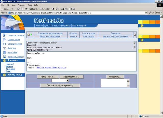The image size is (163, 118).
Task: Click Закрыть как непрочитанное link
Action: (115, 36)
